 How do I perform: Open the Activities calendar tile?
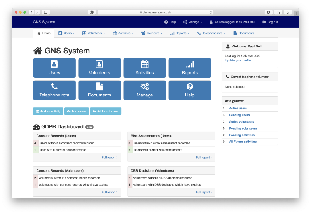145,68
